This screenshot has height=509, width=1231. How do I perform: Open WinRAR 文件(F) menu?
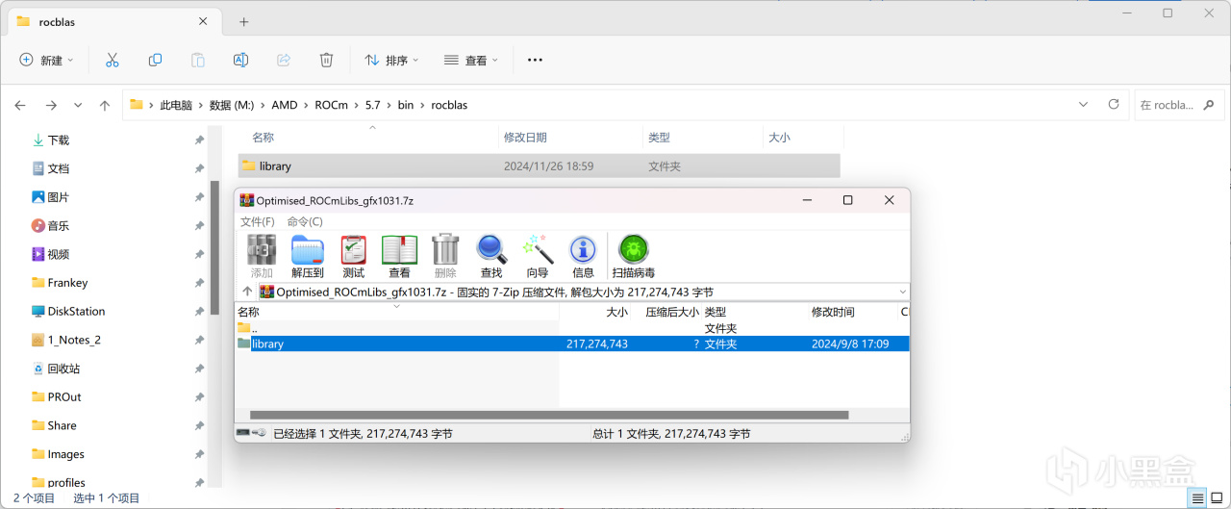(x=257, y=221)
